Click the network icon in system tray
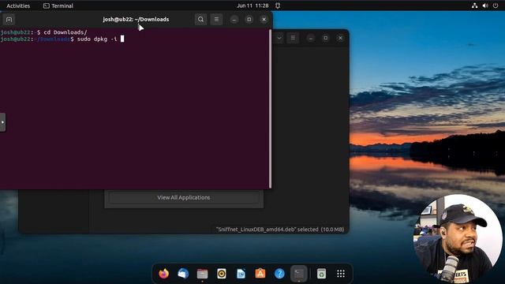The width and height of the screenshot is (505, 284). coord(474,6)
